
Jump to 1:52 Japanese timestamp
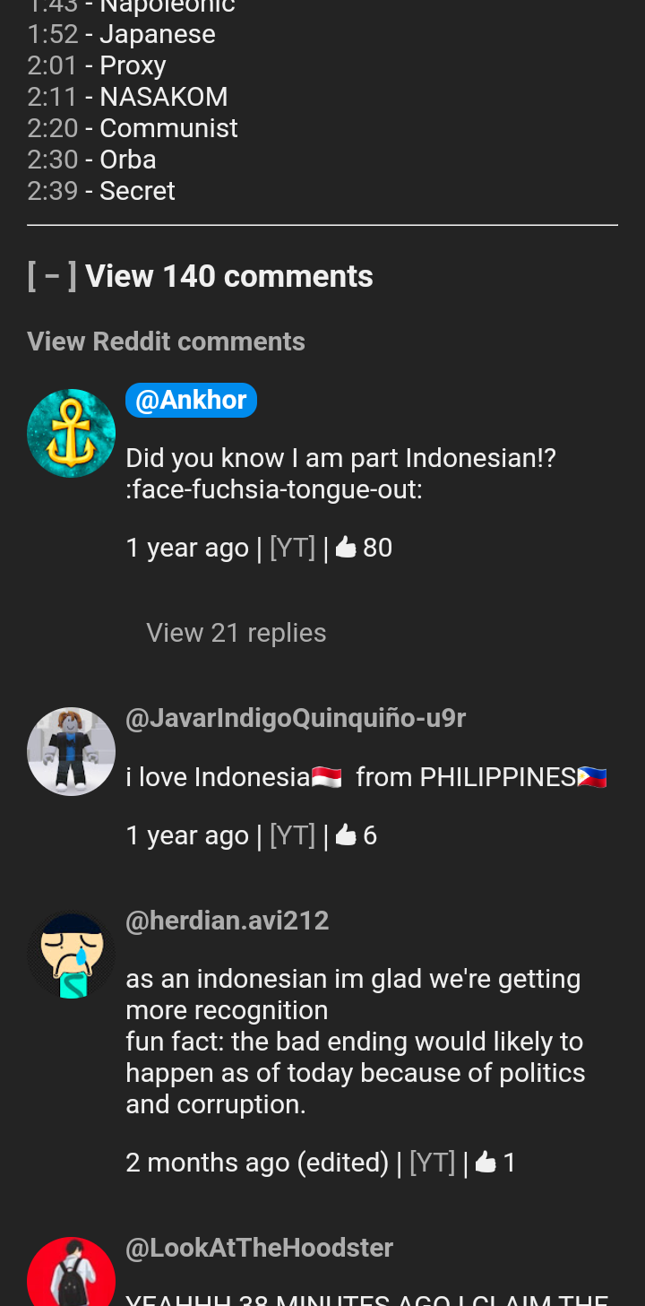(x=52, y=34)
